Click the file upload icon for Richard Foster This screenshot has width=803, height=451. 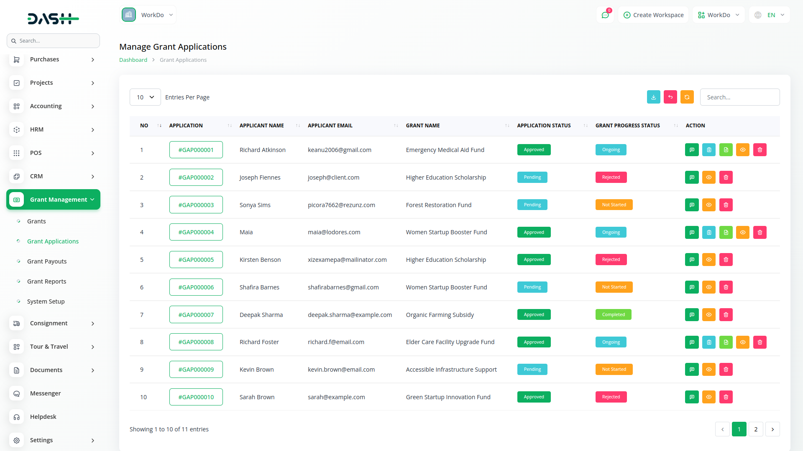726,342
